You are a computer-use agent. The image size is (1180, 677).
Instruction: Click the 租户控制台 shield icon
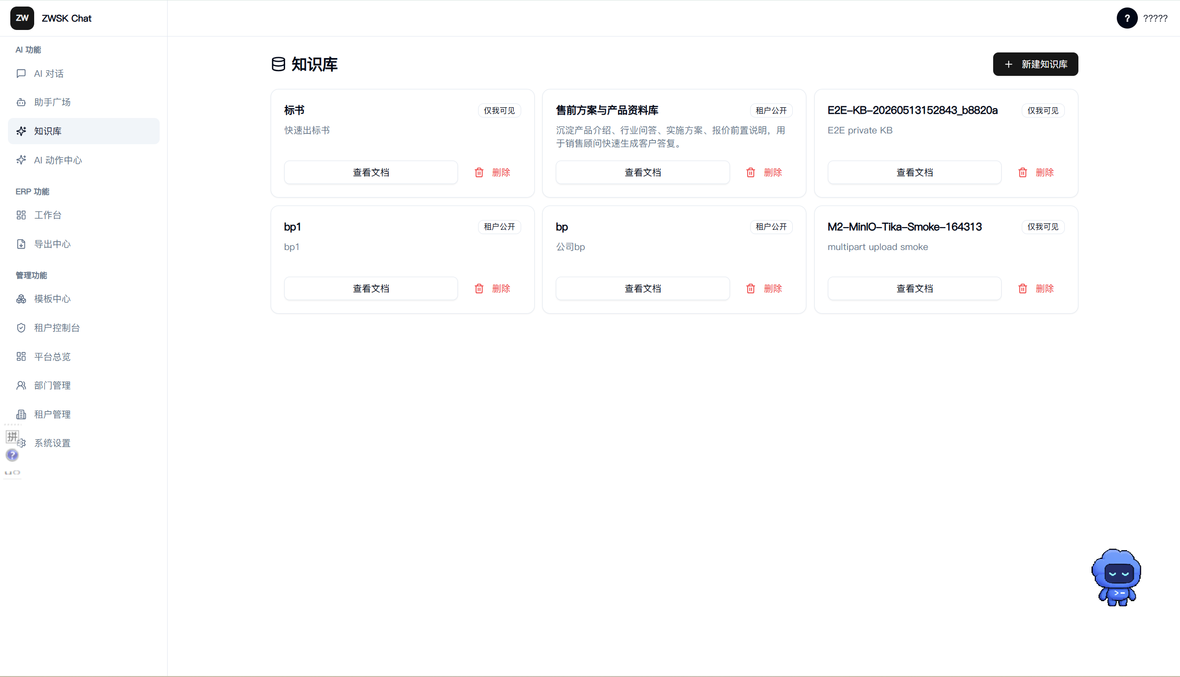21,328
